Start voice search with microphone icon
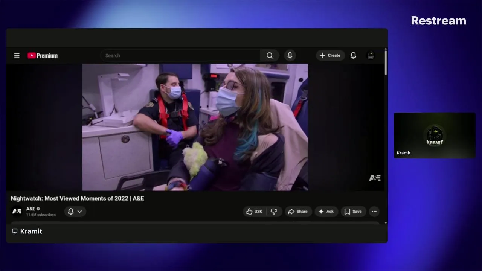Screen dimensions: 482x271 (290, 55)
